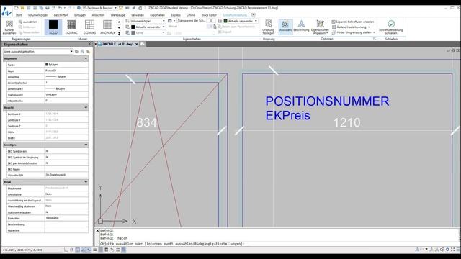Viewport: 461px width, 259px height.
Task: Open the Exportieren ribbon tab
Action: tap(157, 14)
